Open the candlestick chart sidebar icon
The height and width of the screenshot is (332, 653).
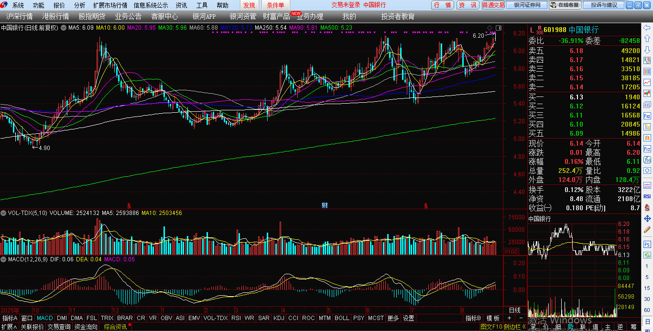tap(647, 93)
